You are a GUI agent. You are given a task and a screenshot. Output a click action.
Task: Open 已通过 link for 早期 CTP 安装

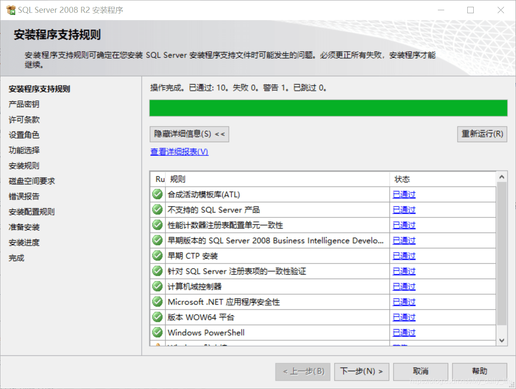point(404,256)
